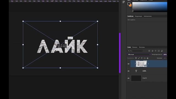This screenshot has width=176, height=99.
Task: Open the Обычные blend mode dropdown
Action: (x=139, y=54)
